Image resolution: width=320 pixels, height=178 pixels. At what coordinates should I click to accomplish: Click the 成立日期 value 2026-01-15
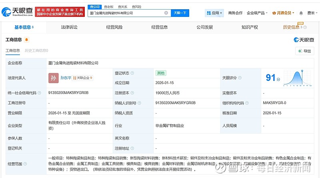[164, 83]
